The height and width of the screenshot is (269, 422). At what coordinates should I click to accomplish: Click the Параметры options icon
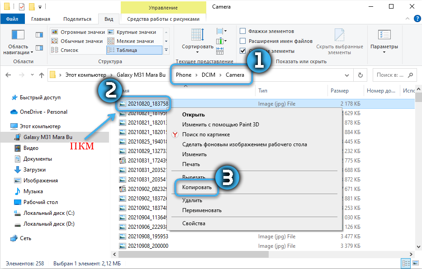tap(384, 35)
